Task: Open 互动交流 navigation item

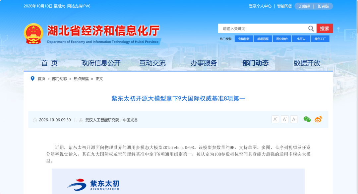Action: tap(152, 63)
